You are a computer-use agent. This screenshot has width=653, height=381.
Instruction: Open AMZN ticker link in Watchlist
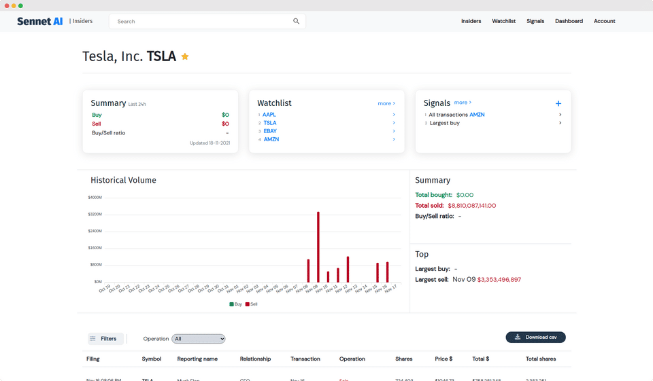point(271,139)
